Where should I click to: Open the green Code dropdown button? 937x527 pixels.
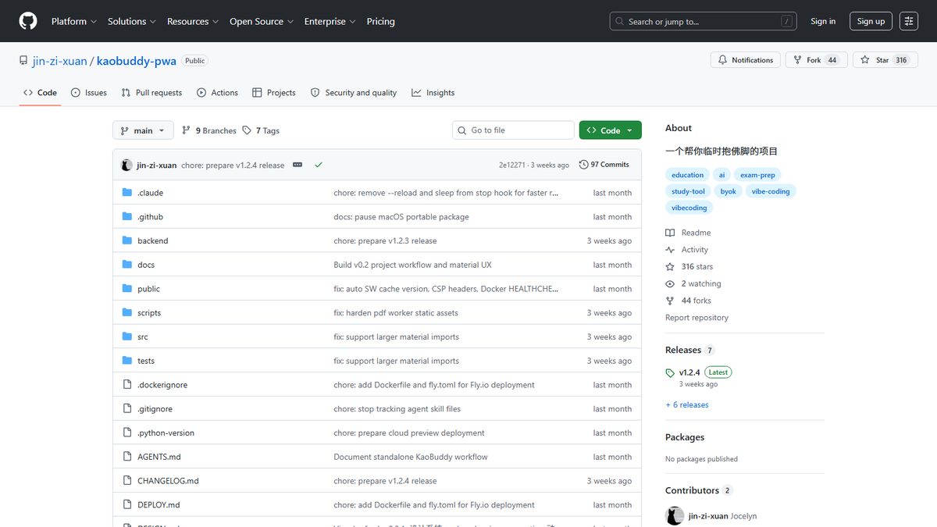pos(611,130)
